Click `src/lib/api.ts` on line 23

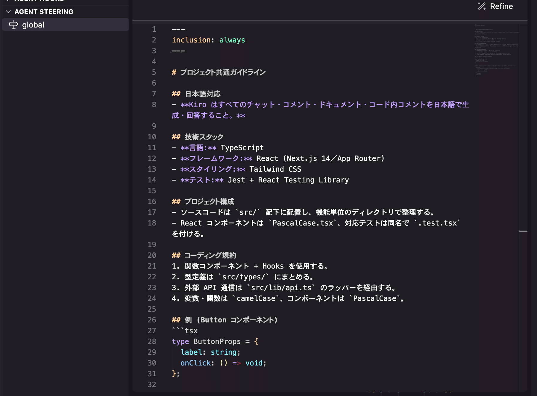click(x=281, y=288)
